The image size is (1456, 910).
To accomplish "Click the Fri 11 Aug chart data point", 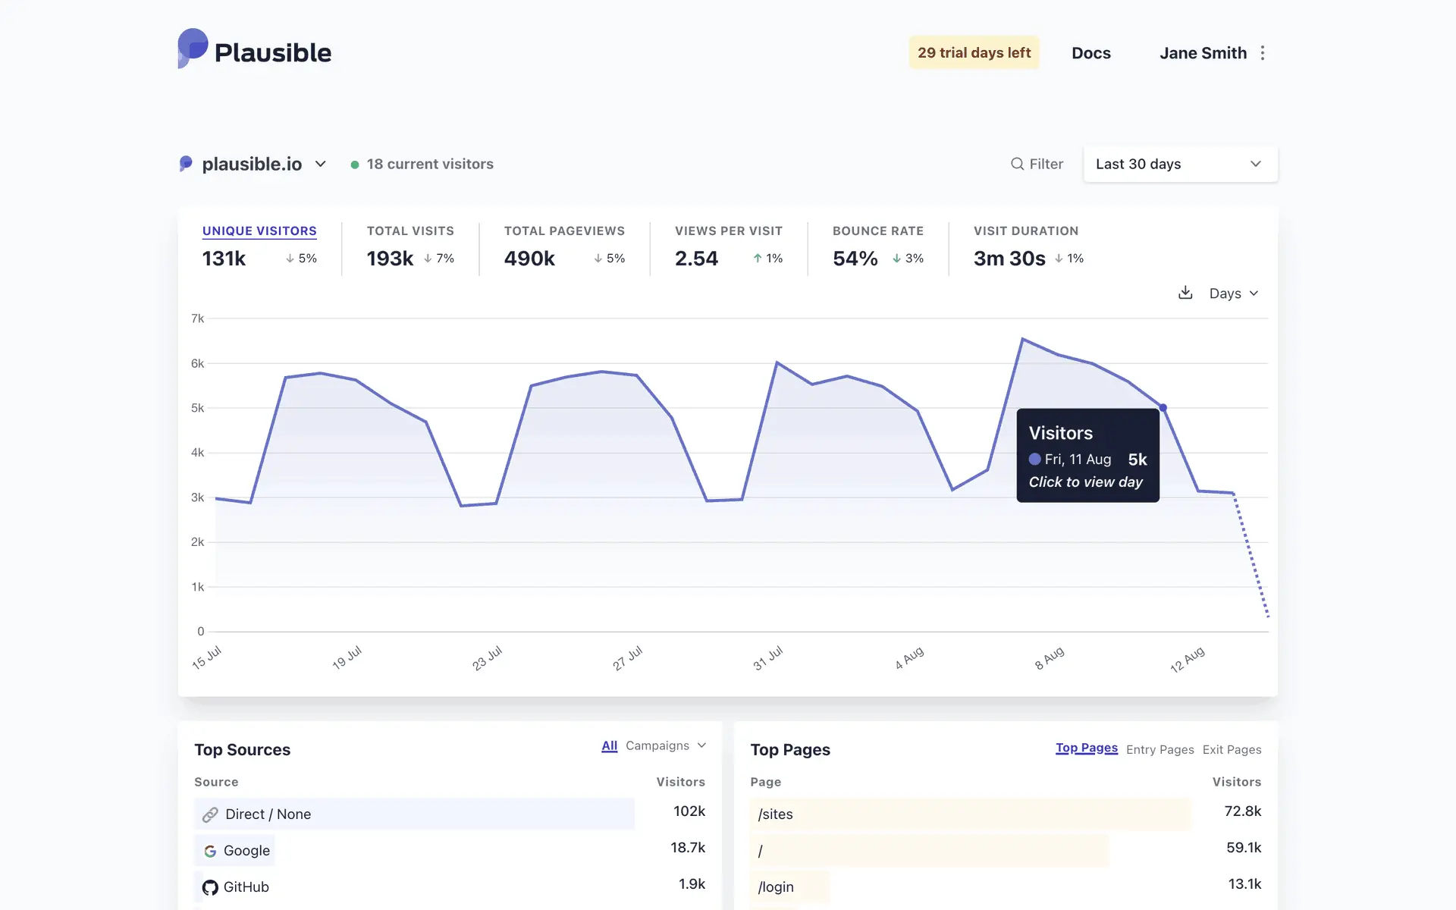I will click(1163, 408).
